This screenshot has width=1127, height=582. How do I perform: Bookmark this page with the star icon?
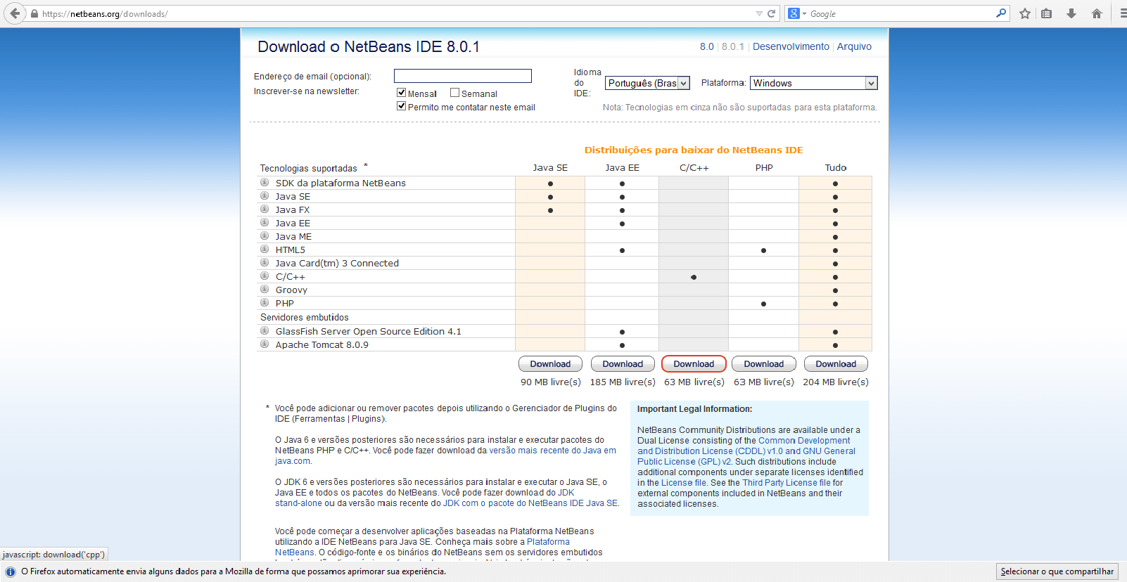1025,13
